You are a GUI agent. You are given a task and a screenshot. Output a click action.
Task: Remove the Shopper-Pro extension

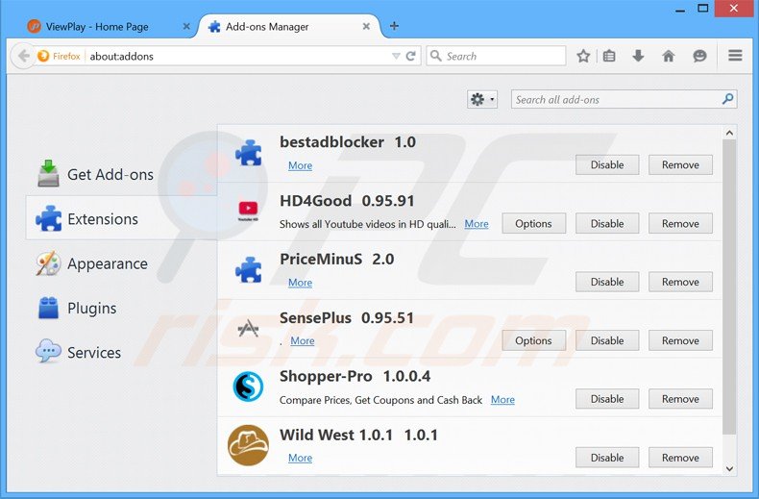[x=680, y=399]
